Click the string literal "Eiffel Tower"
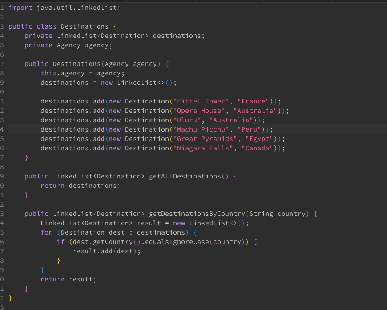This screenshot has height=310, width=387. click(x=202, y=101)
